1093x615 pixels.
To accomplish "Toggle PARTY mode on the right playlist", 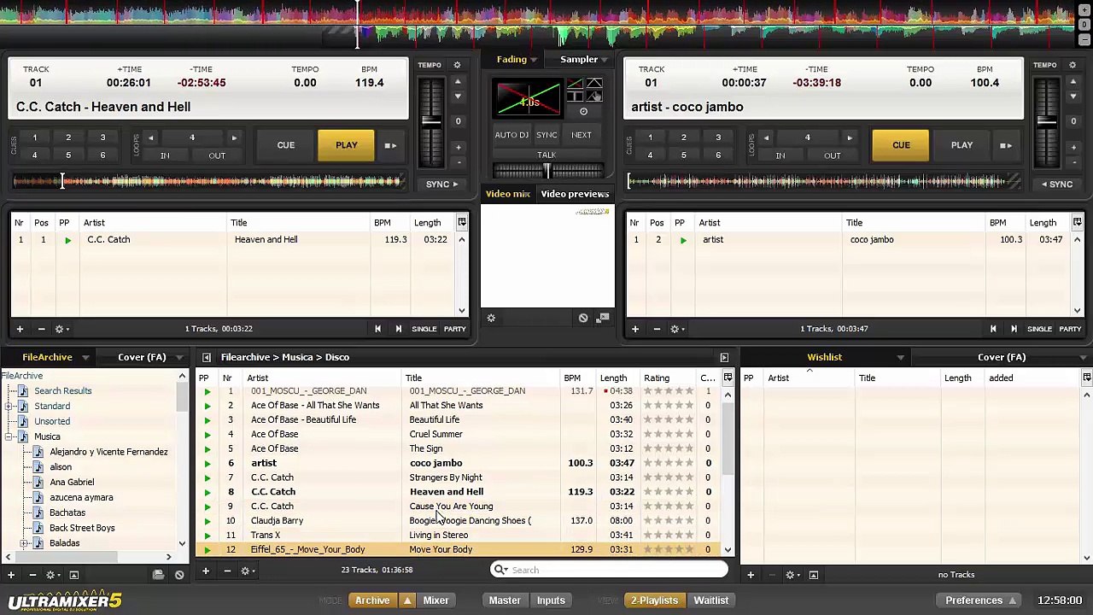I will click(1070, 329).
